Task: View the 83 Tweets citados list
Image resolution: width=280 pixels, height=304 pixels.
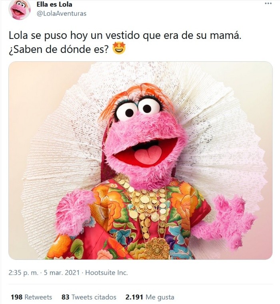Action: 89,297
